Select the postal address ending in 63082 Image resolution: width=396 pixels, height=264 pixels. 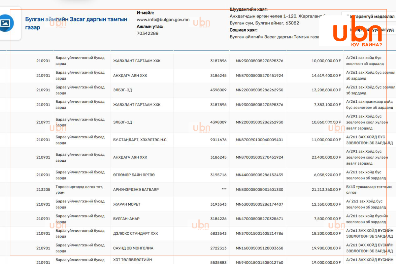[x=278, y=20]
